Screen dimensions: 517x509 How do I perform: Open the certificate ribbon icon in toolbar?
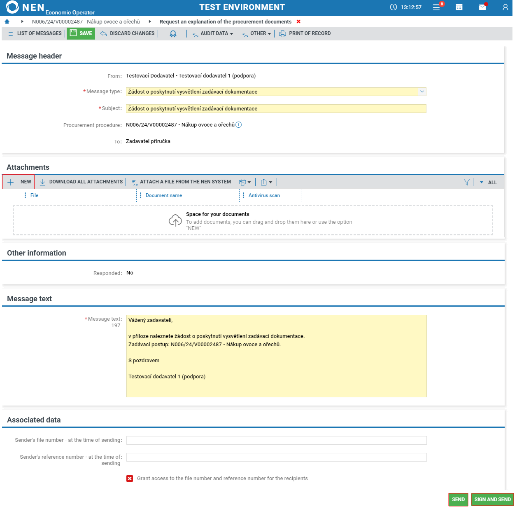(173, 33)
